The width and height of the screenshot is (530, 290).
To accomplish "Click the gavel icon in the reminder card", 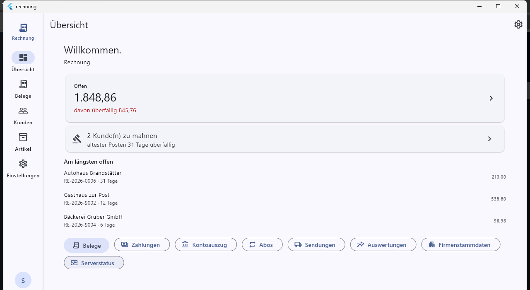I will pos(77,139).
